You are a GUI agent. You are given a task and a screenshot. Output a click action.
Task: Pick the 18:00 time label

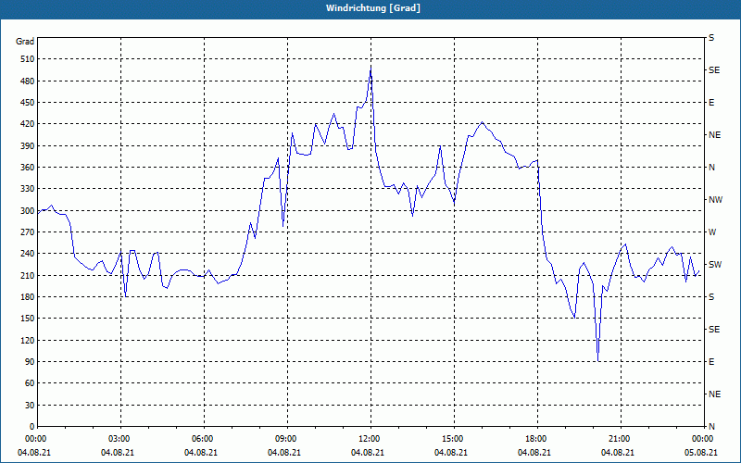click(x=537, y=439)
